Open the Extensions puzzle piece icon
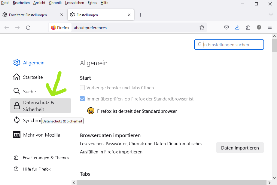 tap(248, 28)
